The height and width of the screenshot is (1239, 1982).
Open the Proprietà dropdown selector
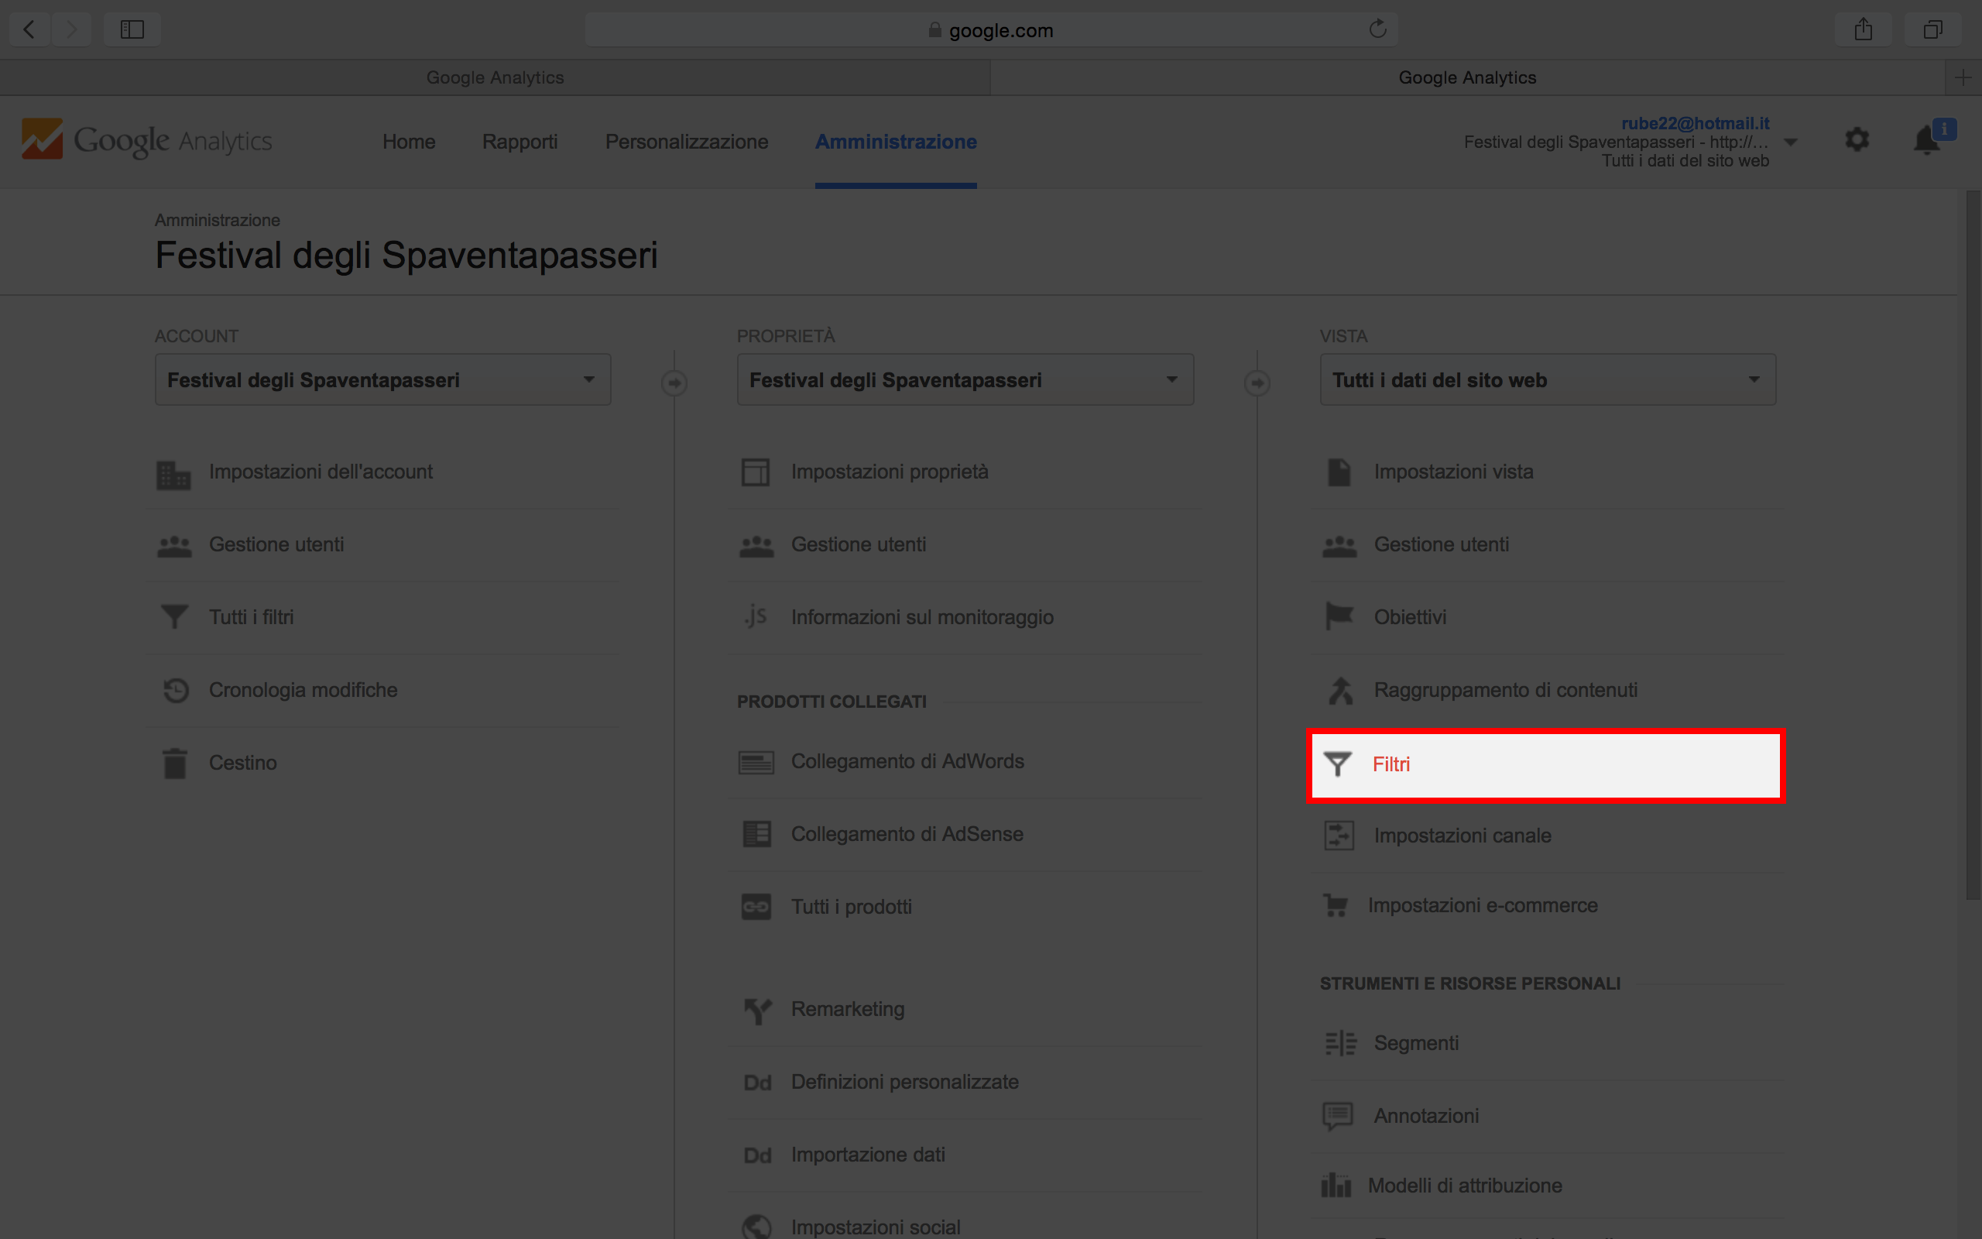[965, 379]
